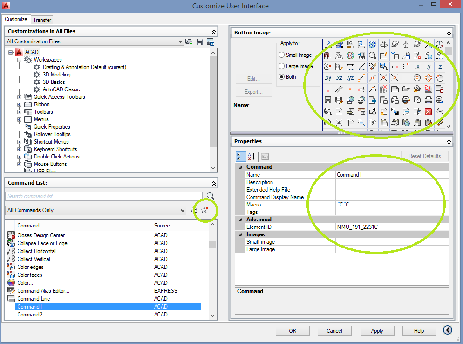Select the Command2 row in the command list
463x344 pixels.
[108, 315]
